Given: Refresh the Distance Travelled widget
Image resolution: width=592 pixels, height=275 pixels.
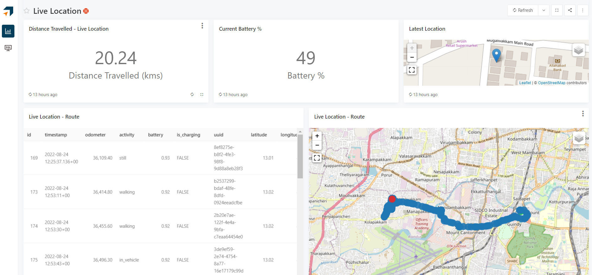Looking at the screenshot, I should (192, 94).
